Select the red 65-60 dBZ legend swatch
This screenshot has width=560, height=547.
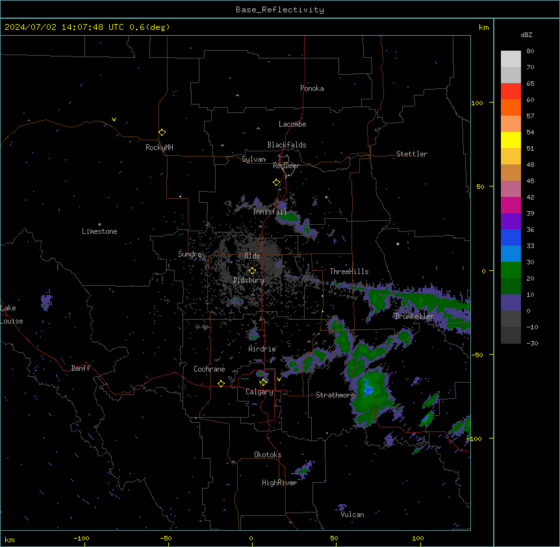coord(511,92)
